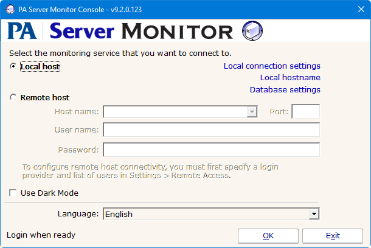Select the Local host radio button
371x248 pixels.
13,67
